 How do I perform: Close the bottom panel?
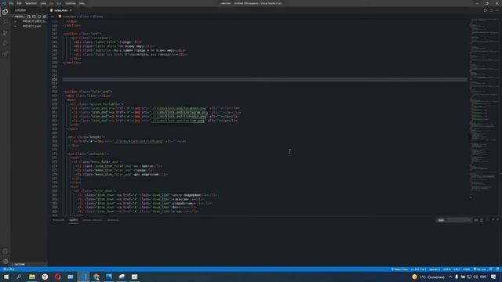(x=498, y=220)
